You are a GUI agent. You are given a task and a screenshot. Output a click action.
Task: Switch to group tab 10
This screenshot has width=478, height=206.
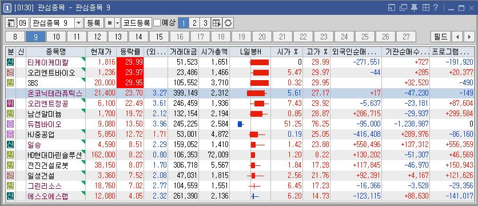(57, 37)
